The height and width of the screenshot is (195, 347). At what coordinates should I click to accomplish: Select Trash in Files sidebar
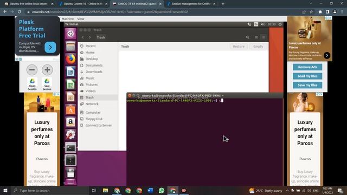(x=98, y=97)
